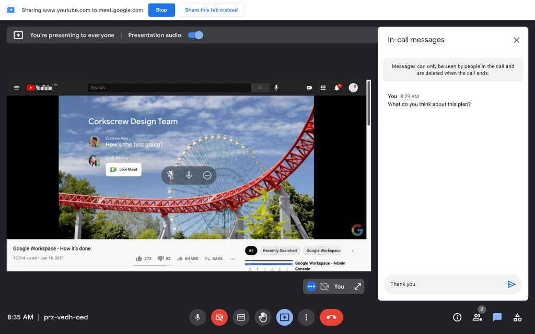Open the YouTube account avatar
Image resolution: width=535 pixels, height=334 pixels.
click(353, 88)
